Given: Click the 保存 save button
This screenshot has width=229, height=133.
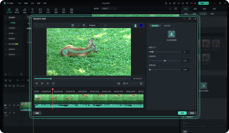Looking at the screenshot, I should [x=182, y=113].
